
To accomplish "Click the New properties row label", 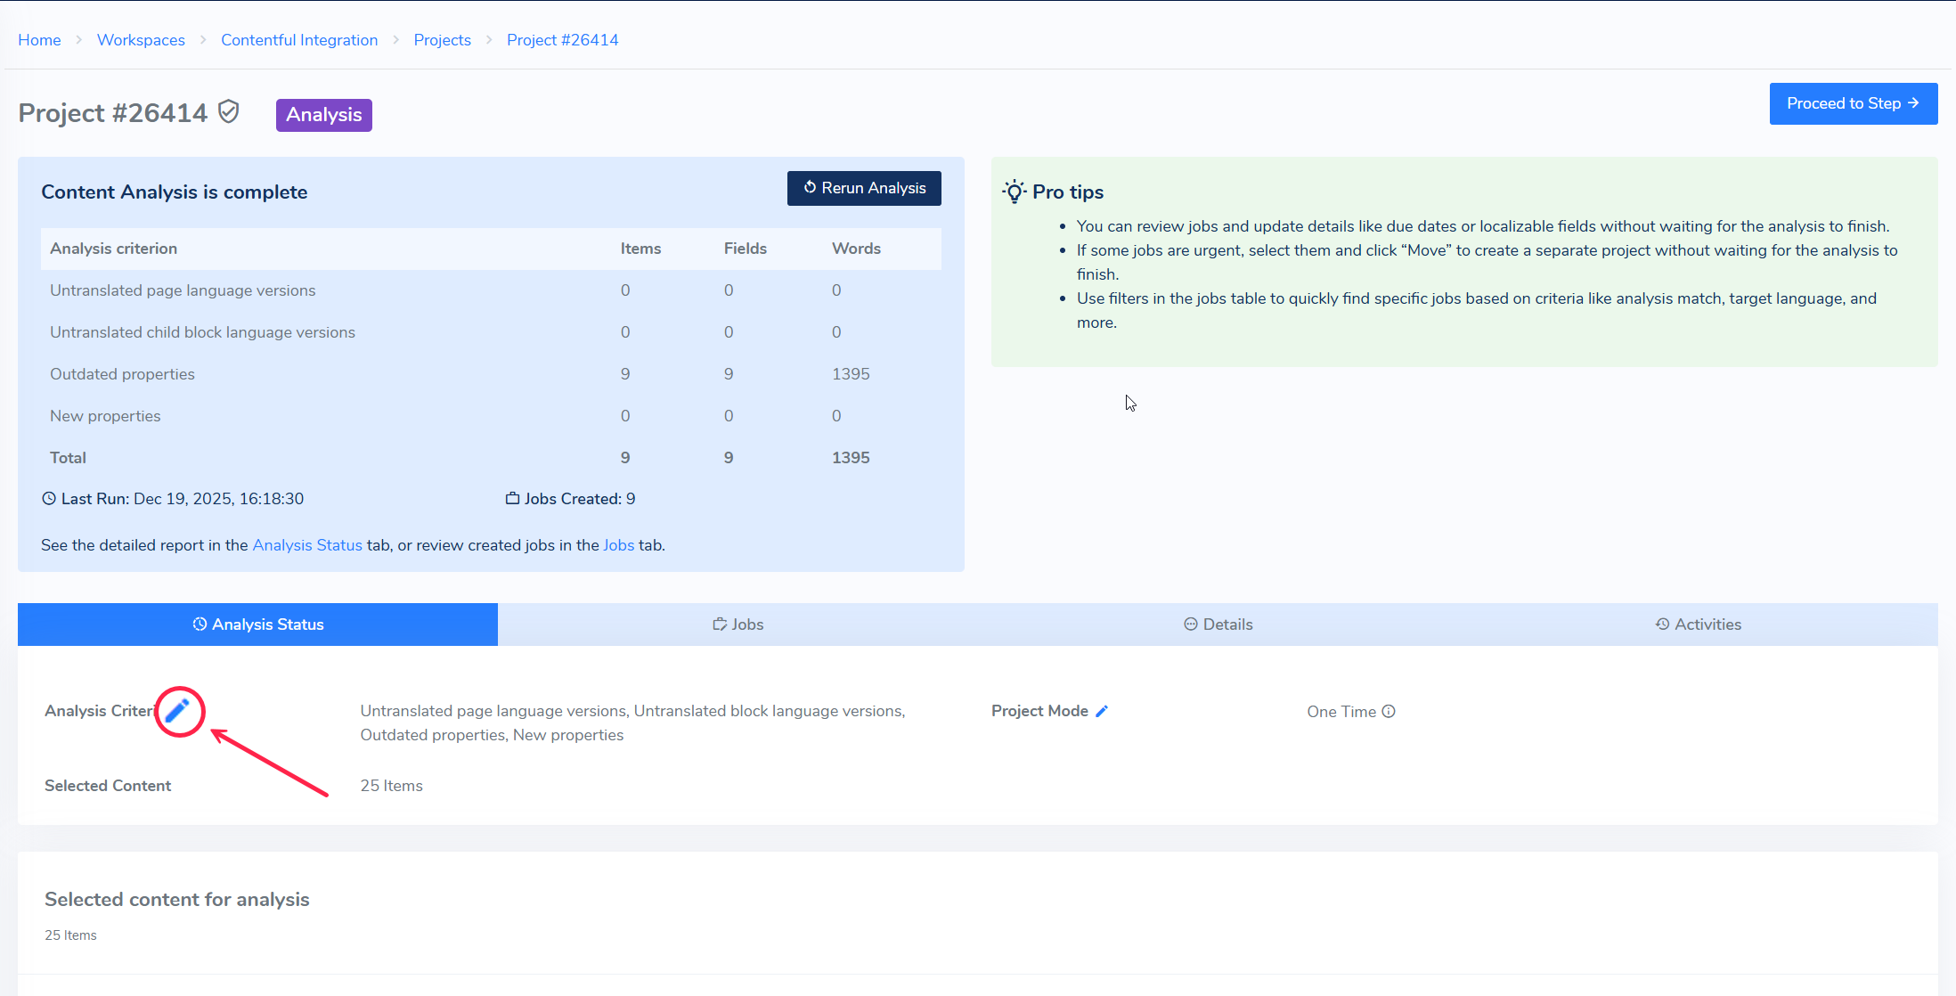I will tap(105, 416).
